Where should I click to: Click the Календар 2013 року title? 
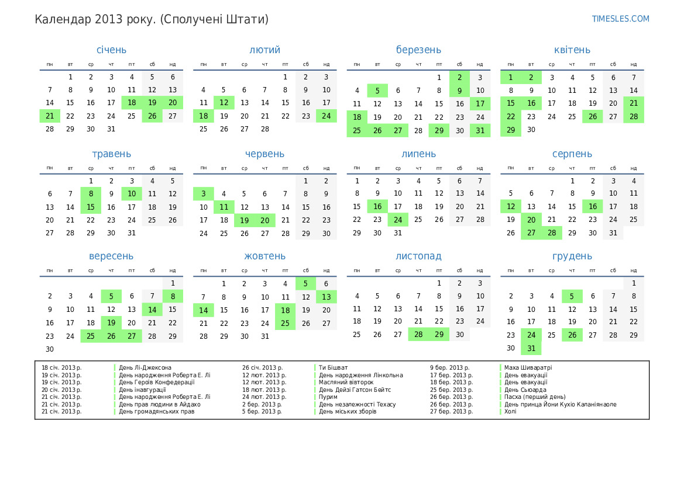point(152,19)
